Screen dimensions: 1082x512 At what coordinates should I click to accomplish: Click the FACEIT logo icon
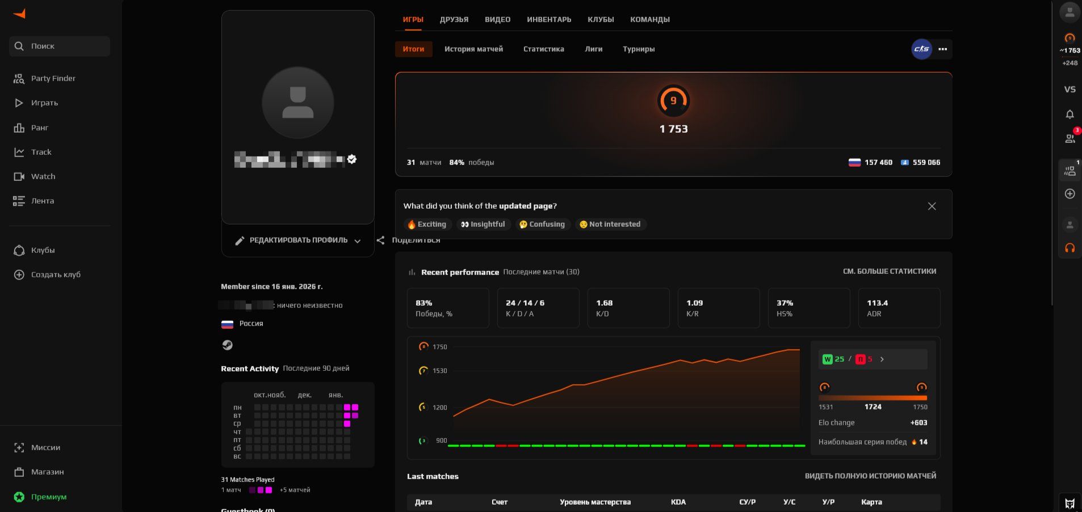click(19, 14)
